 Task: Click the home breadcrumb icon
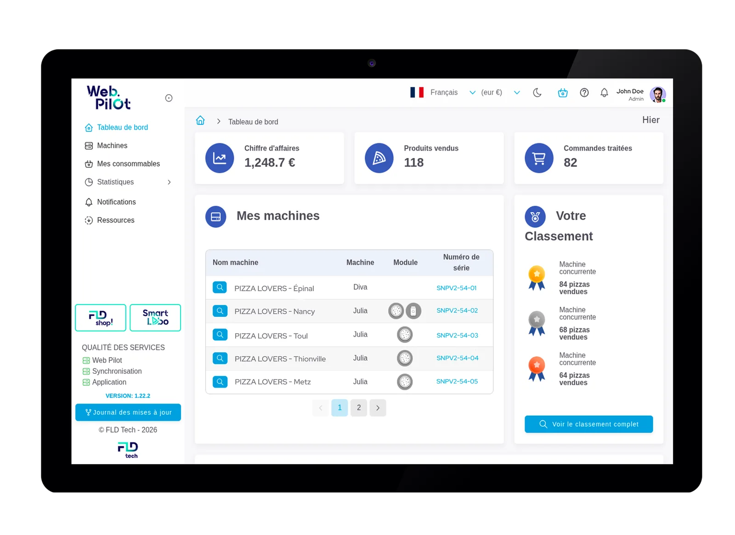pos(200,120)
